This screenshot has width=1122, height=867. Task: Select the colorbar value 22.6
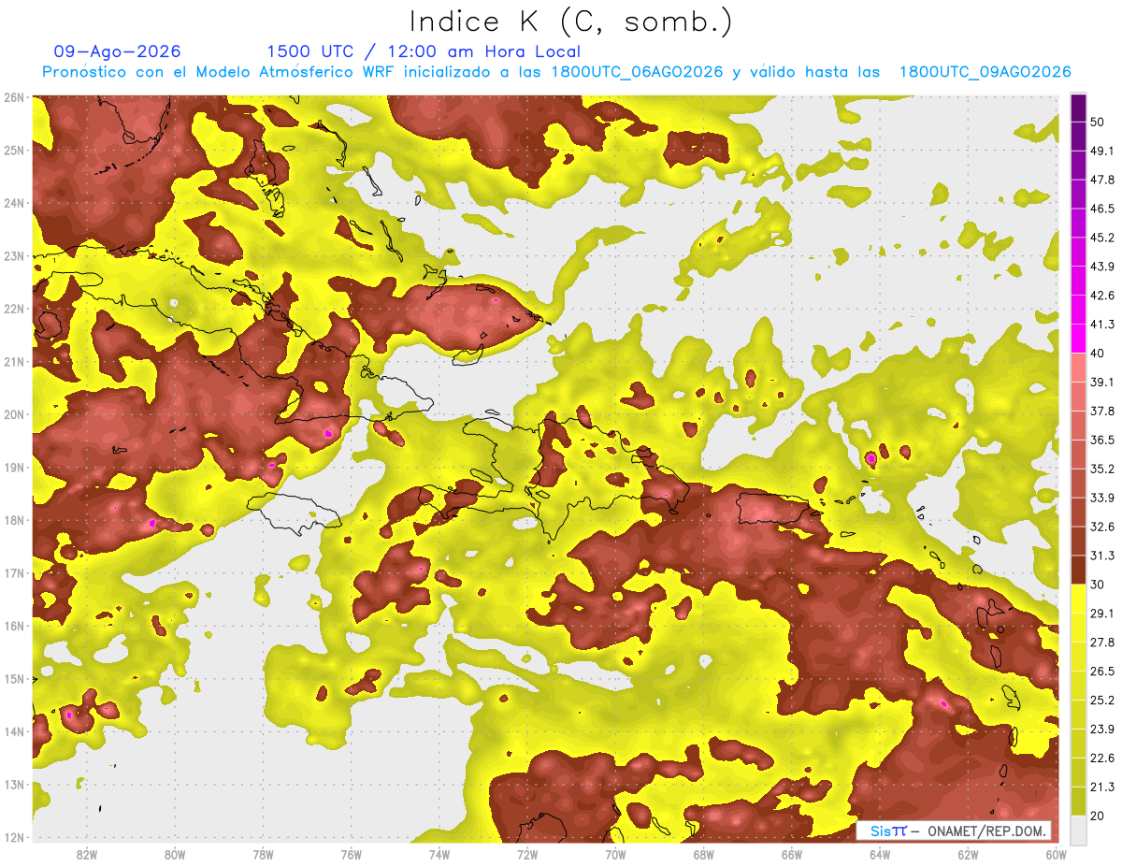pos(1102,759)
